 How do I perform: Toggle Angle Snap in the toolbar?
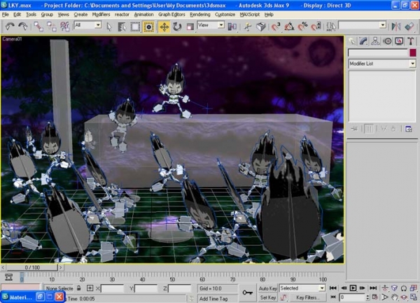289,27
